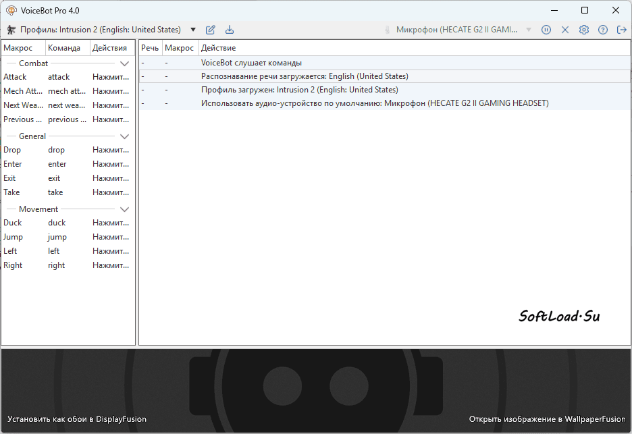
Task: Click the 'Нажмит...' action cell for Take
Action: (111, 192)
